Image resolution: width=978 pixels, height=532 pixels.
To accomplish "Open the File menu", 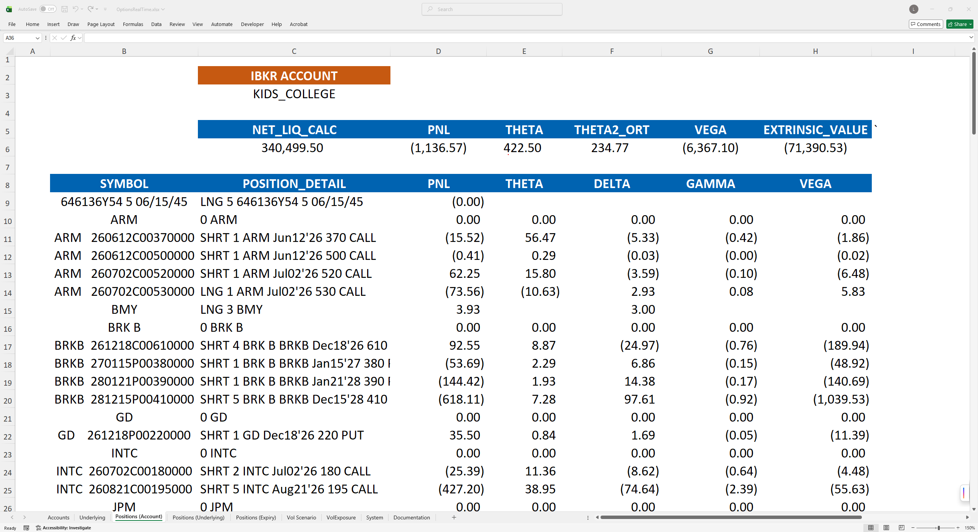I will pos(12,24).
